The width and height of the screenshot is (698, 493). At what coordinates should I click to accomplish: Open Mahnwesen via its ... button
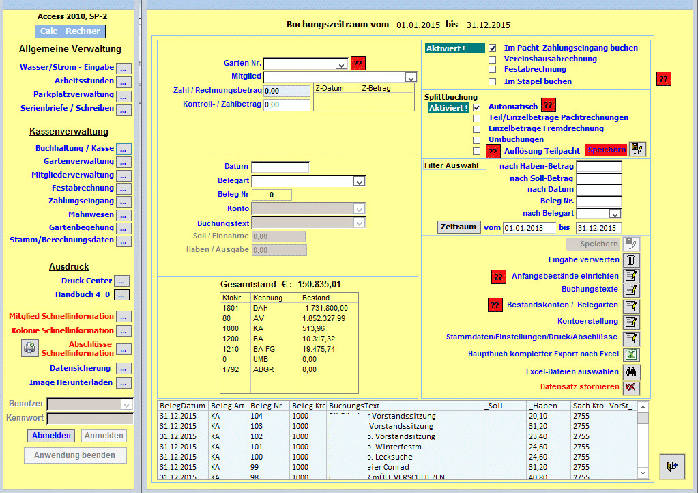(123, 216)
